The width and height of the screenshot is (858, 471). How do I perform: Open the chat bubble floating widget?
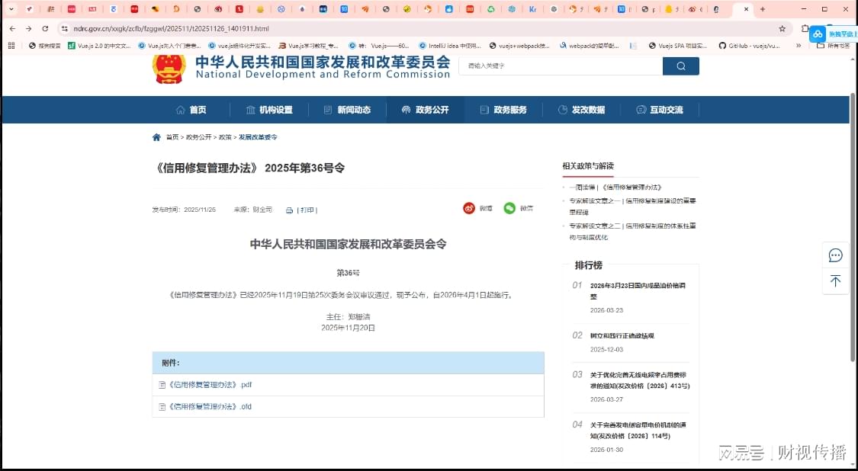[x=835, y=255]
